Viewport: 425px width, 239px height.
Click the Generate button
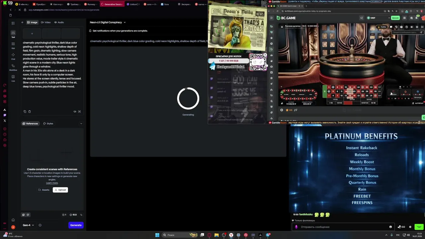coord(76,225)
